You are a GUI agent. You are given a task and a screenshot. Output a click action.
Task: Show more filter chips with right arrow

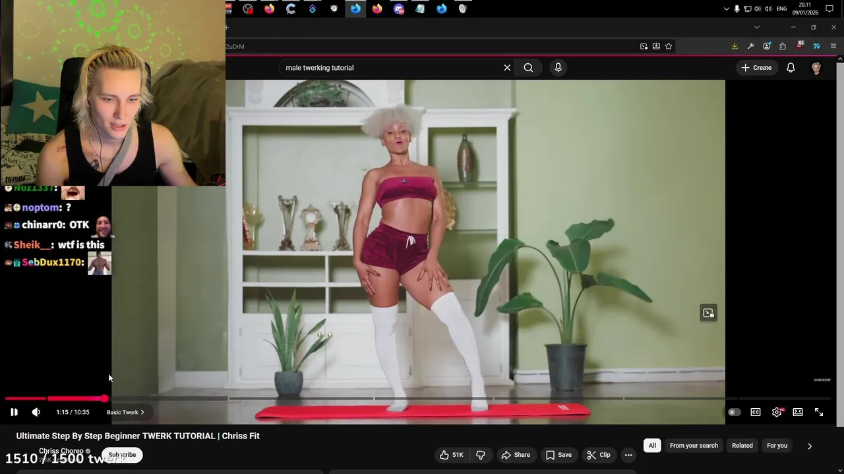coord(810,446)
